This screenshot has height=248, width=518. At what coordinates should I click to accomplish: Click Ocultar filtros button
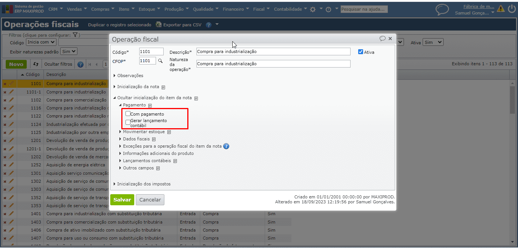[58, 64]
